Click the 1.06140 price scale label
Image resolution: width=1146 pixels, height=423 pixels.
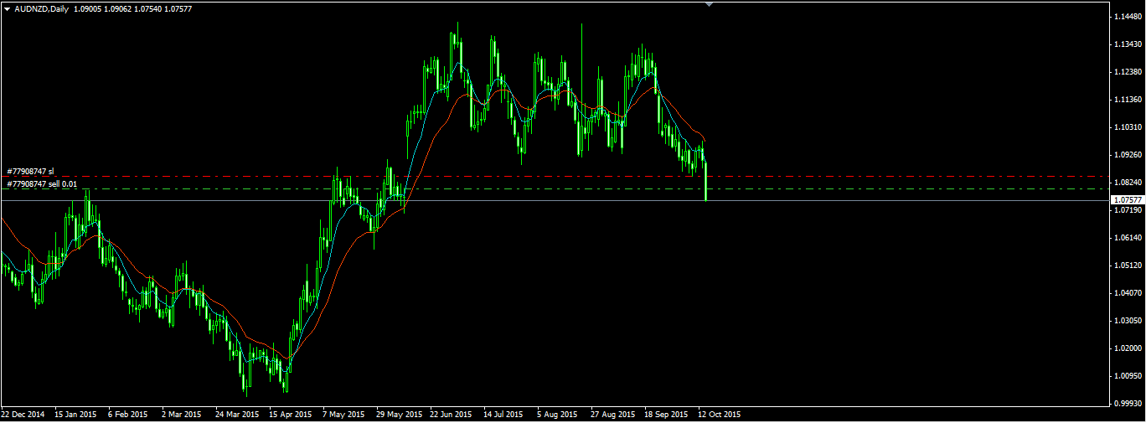pos(1128,238)
